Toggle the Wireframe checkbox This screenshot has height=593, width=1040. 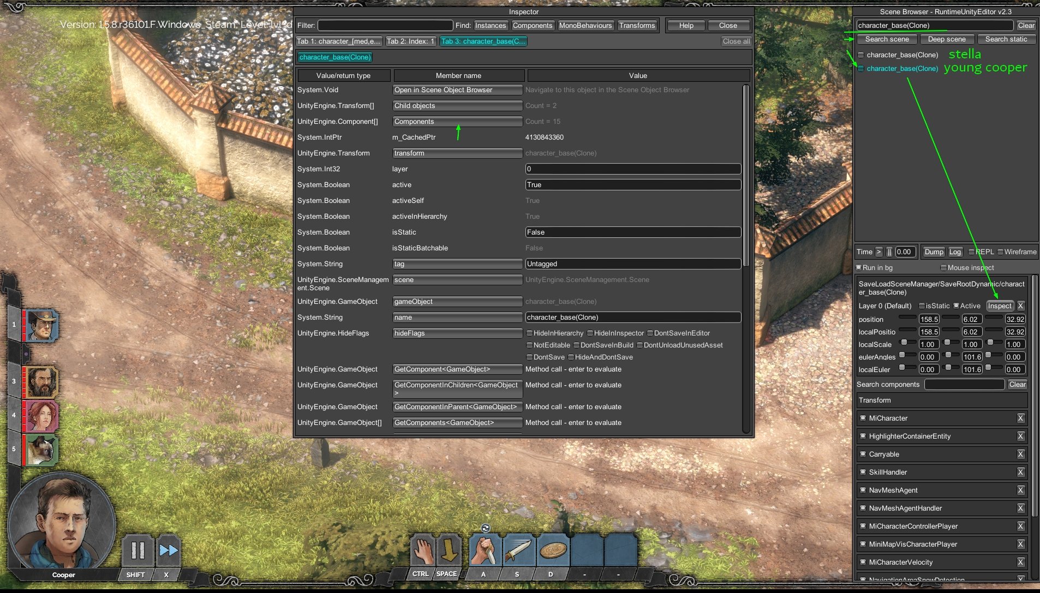pos(1000,252)
